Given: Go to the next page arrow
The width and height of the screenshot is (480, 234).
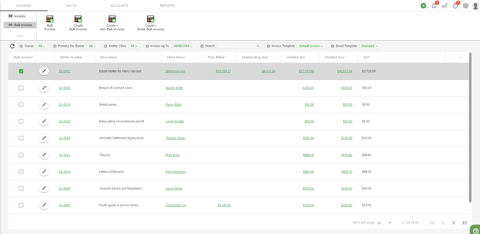Looking at the screenshot, I should [454, 223].
